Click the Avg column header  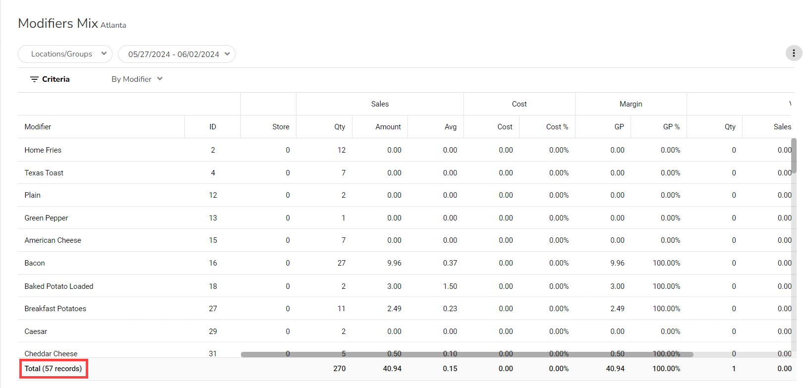click(450, 127)
